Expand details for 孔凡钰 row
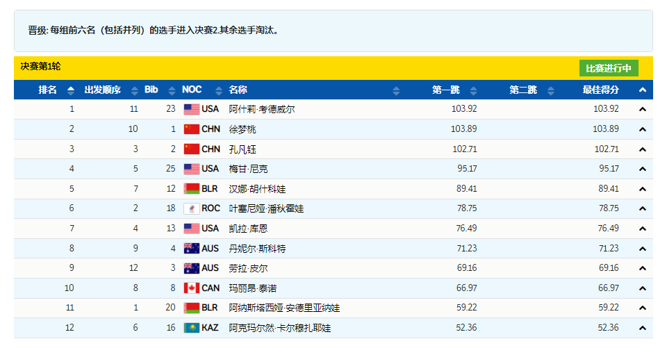658x364 pixels. 643,149
